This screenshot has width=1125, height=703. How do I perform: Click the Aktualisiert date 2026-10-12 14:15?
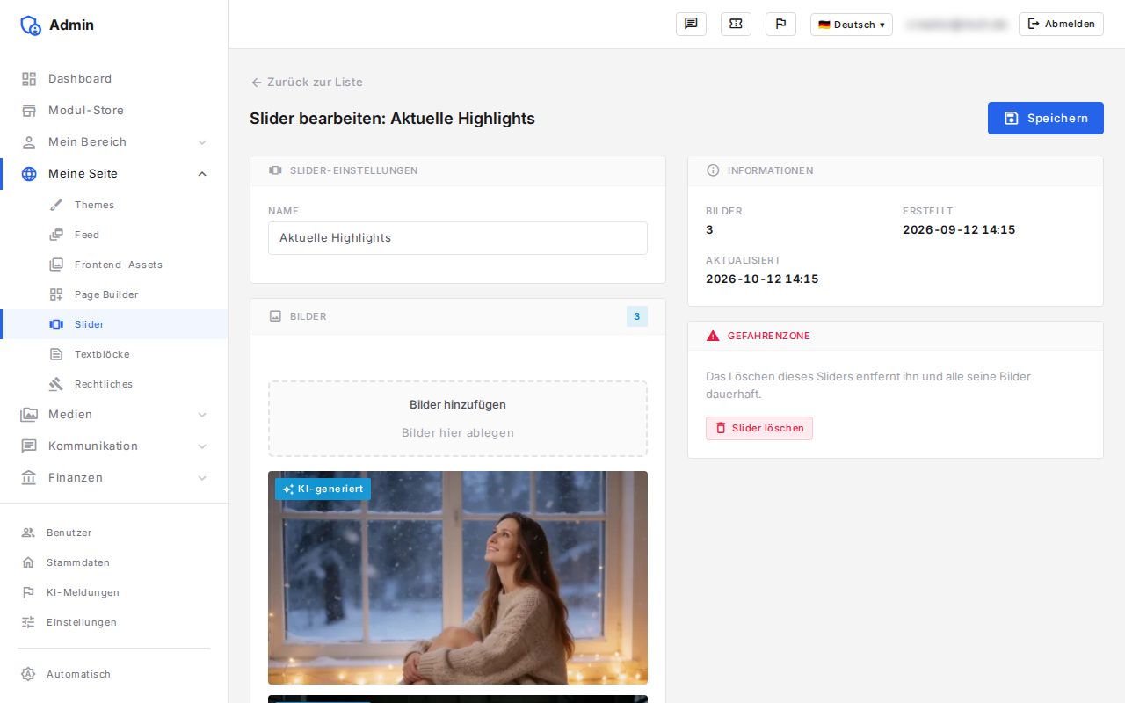click(762, 279)
